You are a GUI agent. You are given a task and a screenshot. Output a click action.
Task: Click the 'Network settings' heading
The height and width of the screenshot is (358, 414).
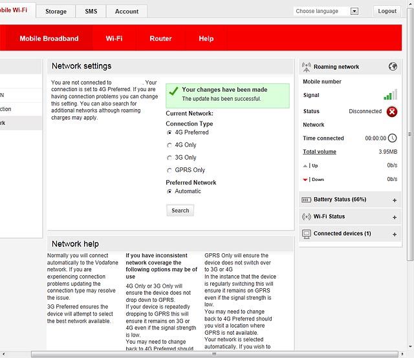point(82,66)
